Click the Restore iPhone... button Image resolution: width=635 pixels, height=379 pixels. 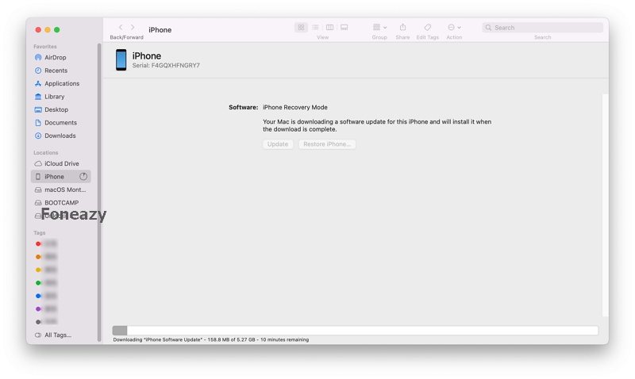pos(327,144)
